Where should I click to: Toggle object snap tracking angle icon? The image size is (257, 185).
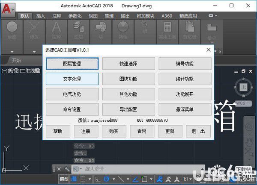[135, 179]
